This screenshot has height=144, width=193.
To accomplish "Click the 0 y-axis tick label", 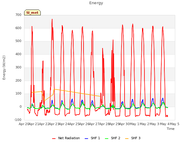I will point(21,107).
